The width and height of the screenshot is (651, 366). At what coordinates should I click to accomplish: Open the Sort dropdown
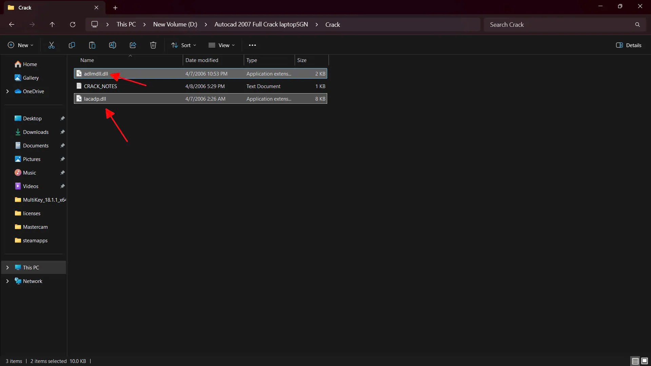coord(184,45)
